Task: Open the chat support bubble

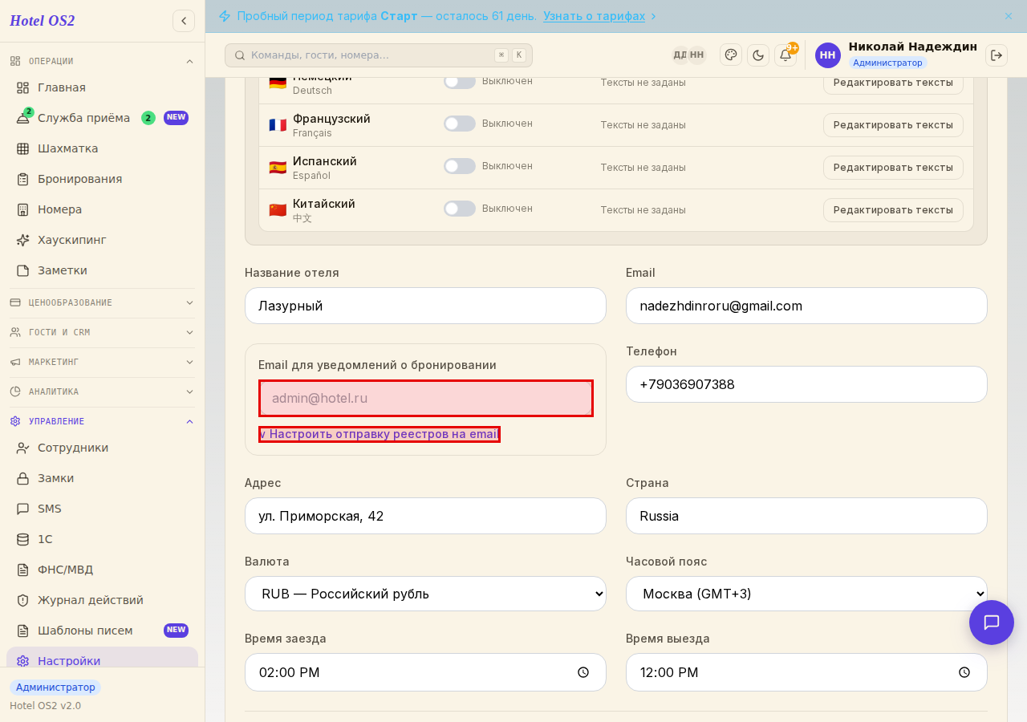Action: 992,623
